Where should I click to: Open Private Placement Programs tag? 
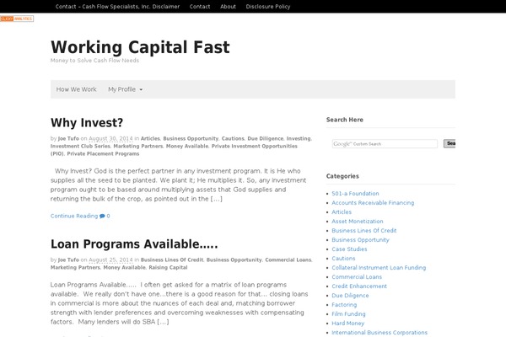pos(103,154)
